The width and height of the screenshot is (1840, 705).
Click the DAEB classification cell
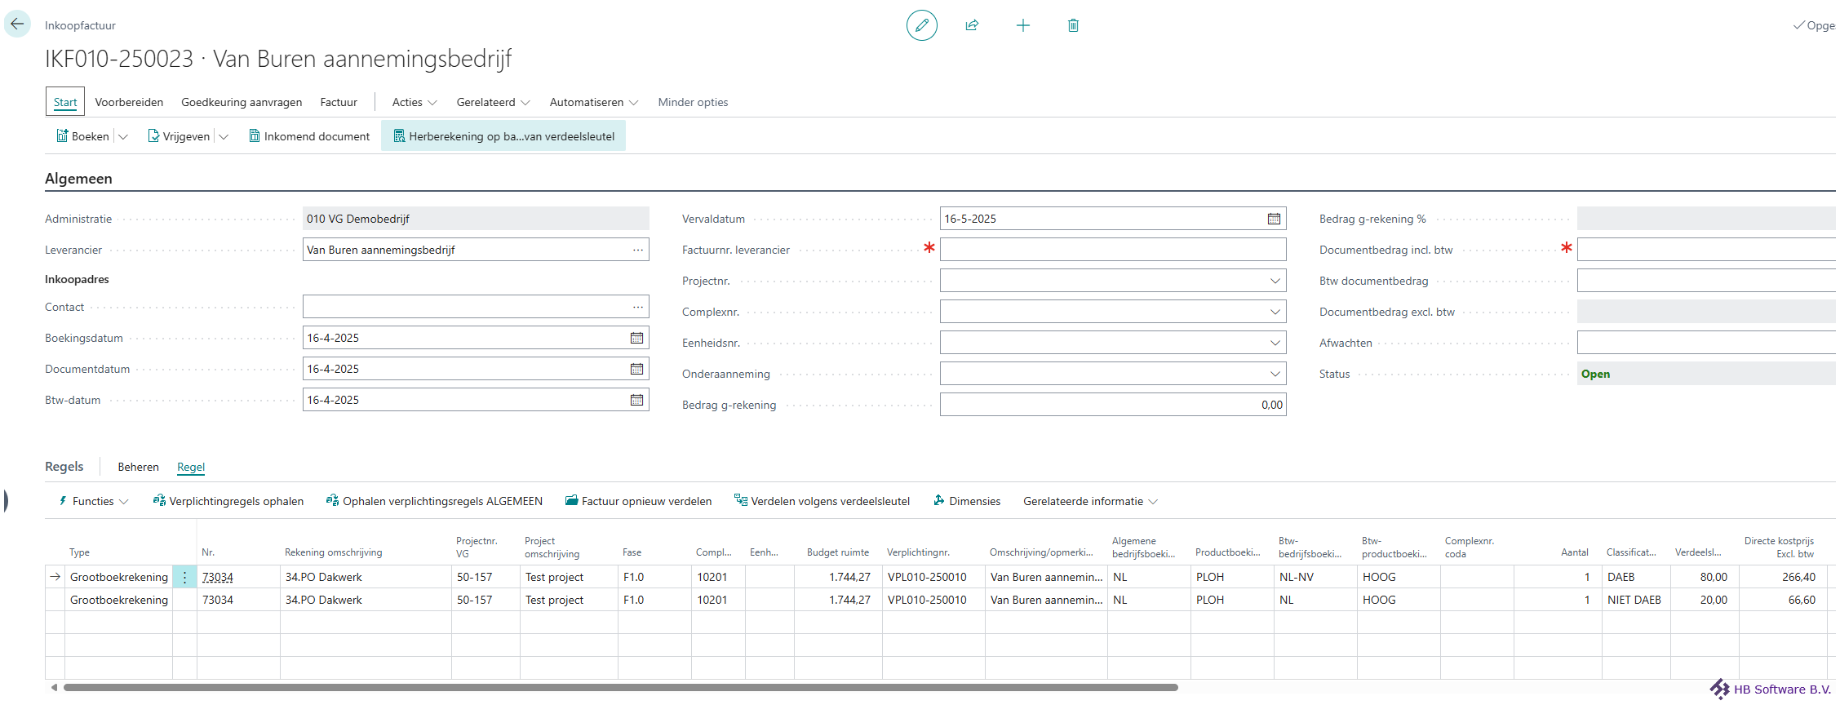point(1635,577)
